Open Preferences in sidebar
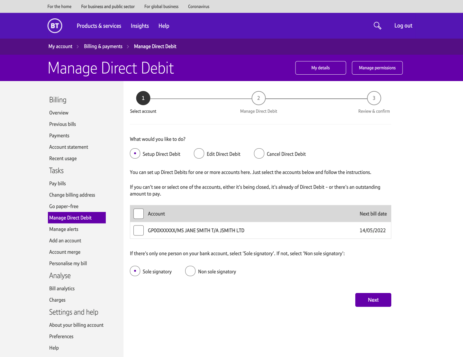Image resolution: width=463 pixels, height=357 pixels. pos(61,336)
